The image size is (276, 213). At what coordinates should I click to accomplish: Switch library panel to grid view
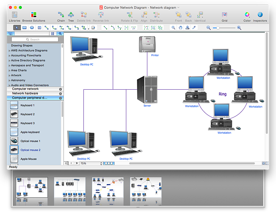tap(52, 34)
